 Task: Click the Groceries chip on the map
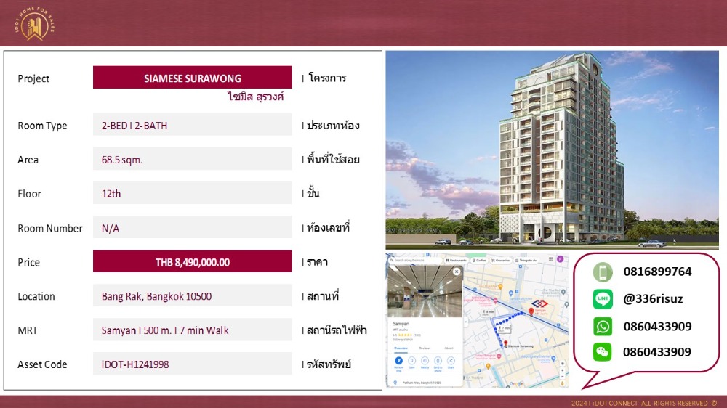pyautogui.click(x=501, y=261)
